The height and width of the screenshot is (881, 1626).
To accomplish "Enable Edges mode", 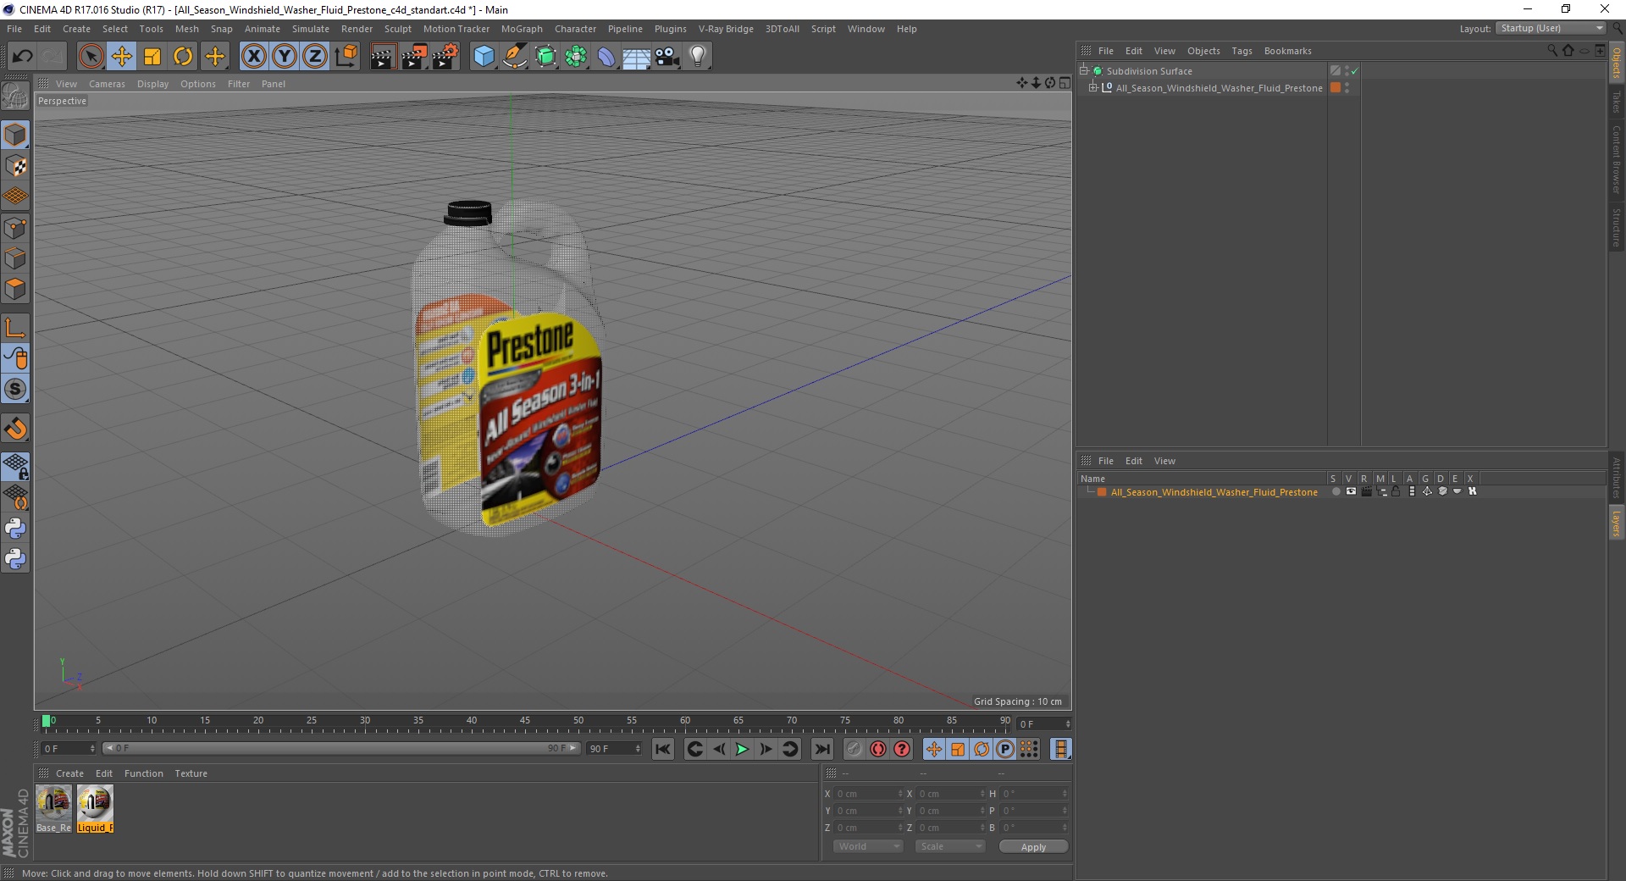I will (16, 258).
